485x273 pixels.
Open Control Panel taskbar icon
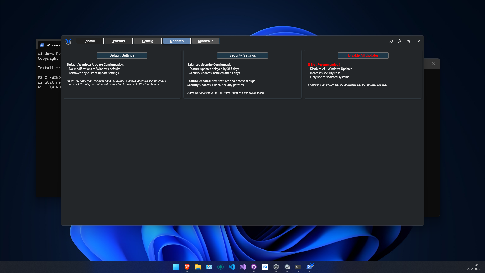pyautogui.click(x=209, y=267)
